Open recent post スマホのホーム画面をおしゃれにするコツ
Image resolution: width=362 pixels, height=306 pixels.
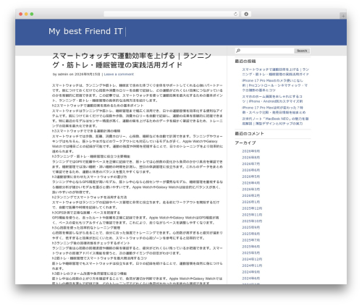point(272,99)
